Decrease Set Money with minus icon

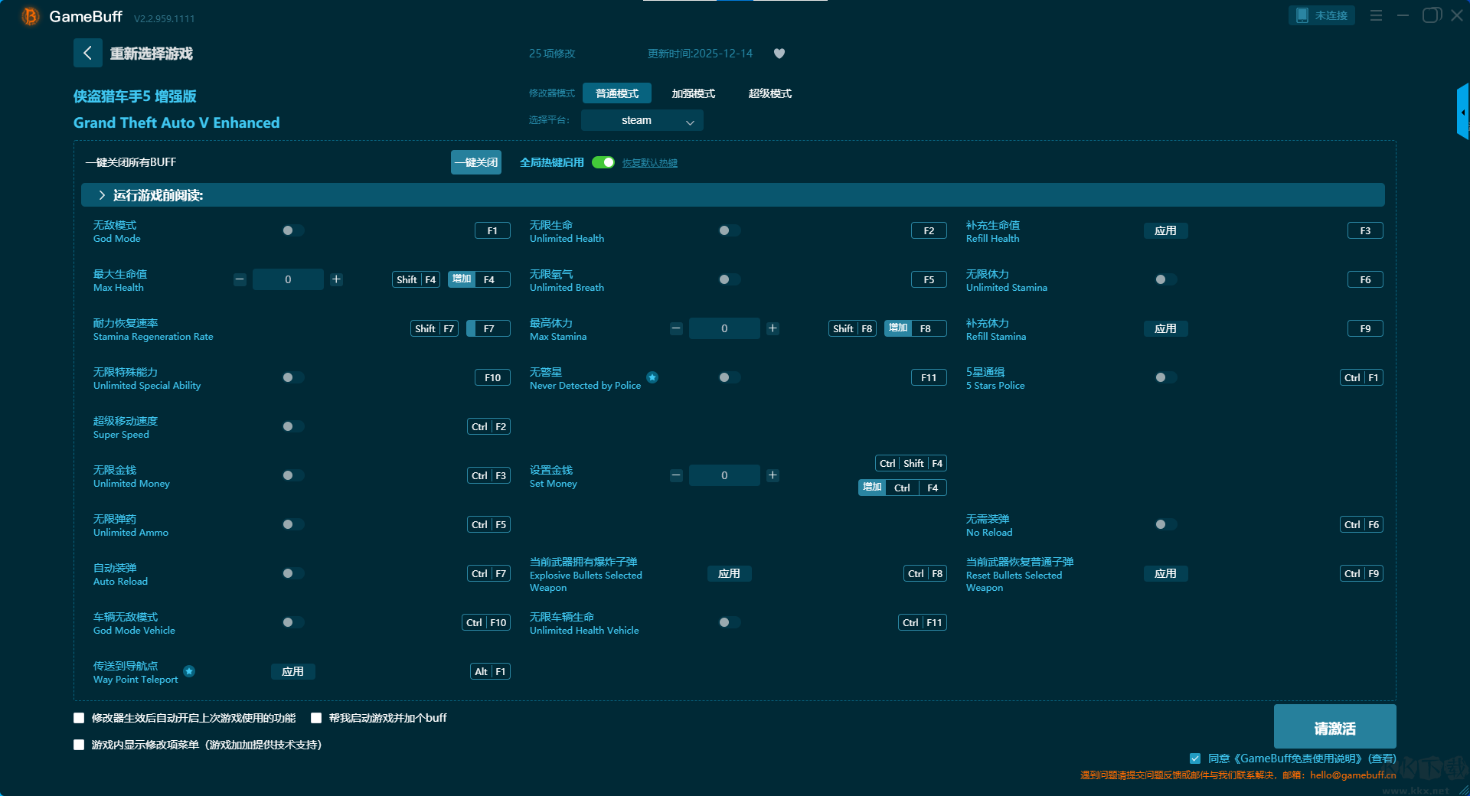(676, 475)
